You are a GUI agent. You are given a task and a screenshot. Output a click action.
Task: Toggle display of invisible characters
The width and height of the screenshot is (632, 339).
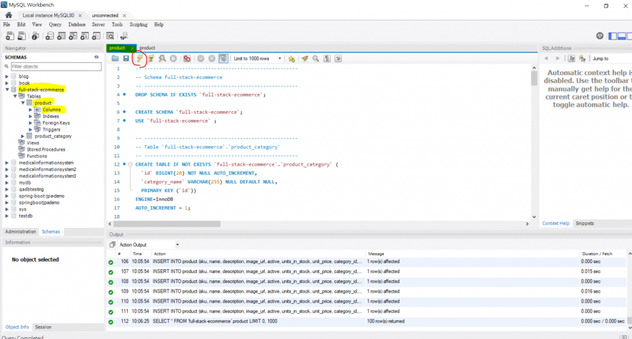click(327, 59)
